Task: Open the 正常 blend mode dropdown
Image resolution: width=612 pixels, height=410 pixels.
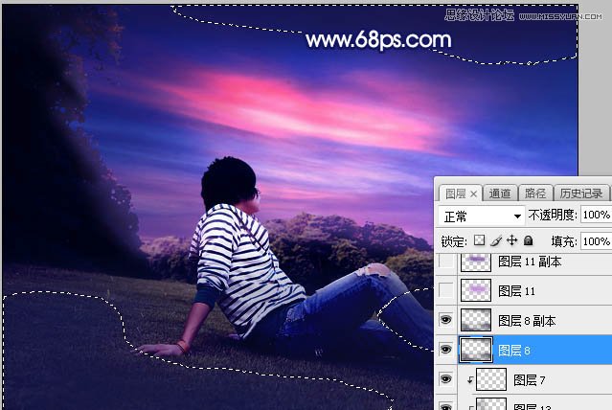Action: point(481,216)
